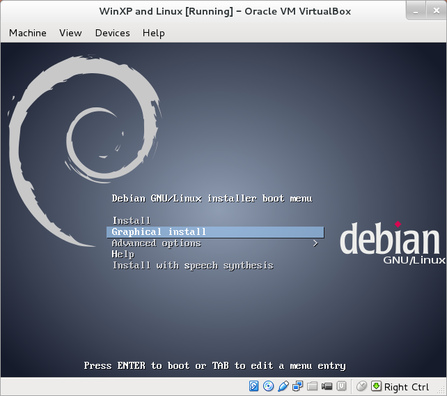447x396 pixels.
Task: Click the USB devices status icon
Action: coord(283,386)
